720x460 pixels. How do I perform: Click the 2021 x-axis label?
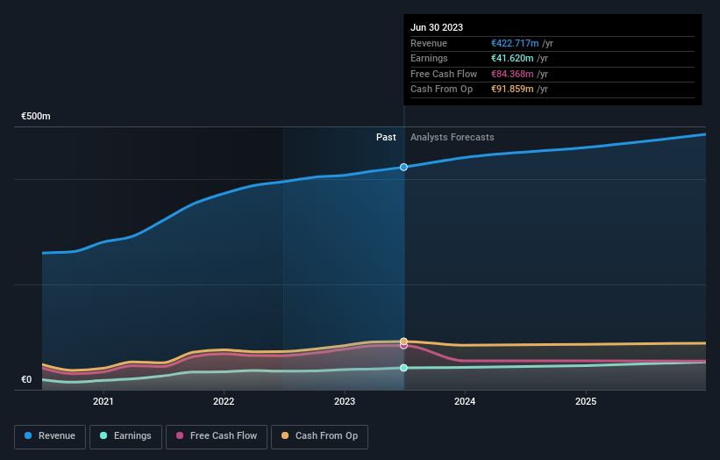(x=103, y=401)
